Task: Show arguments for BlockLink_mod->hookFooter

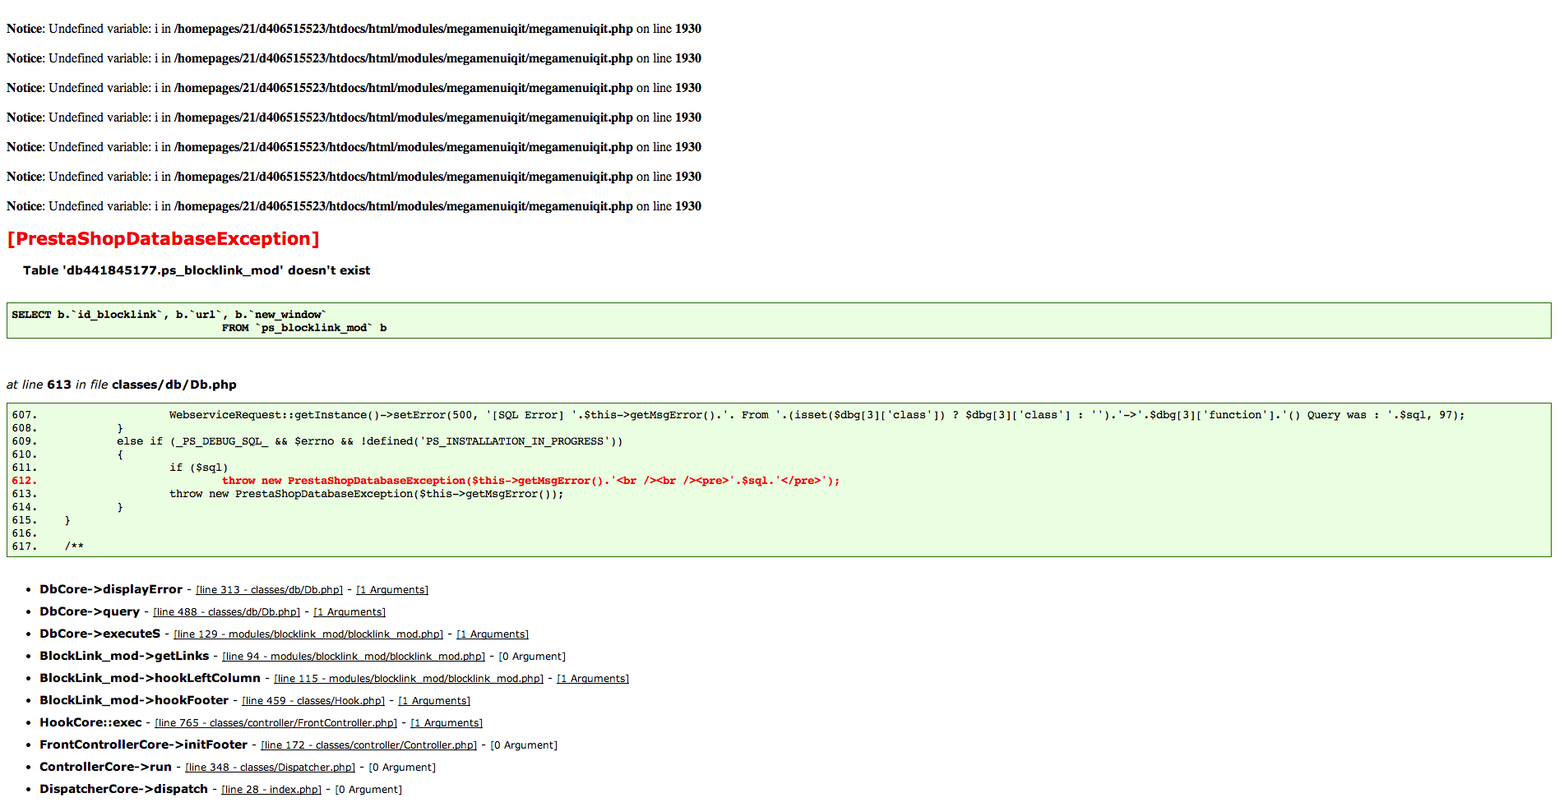Action: (x=434, y=701)
